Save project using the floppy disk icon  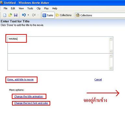pos(16,15)
